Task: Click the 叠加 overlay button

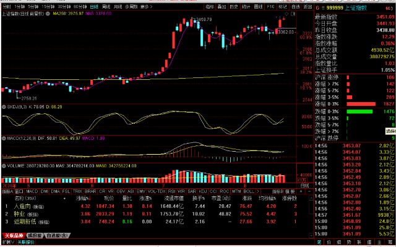Action: pyautogui.click(x=222, y=7)
